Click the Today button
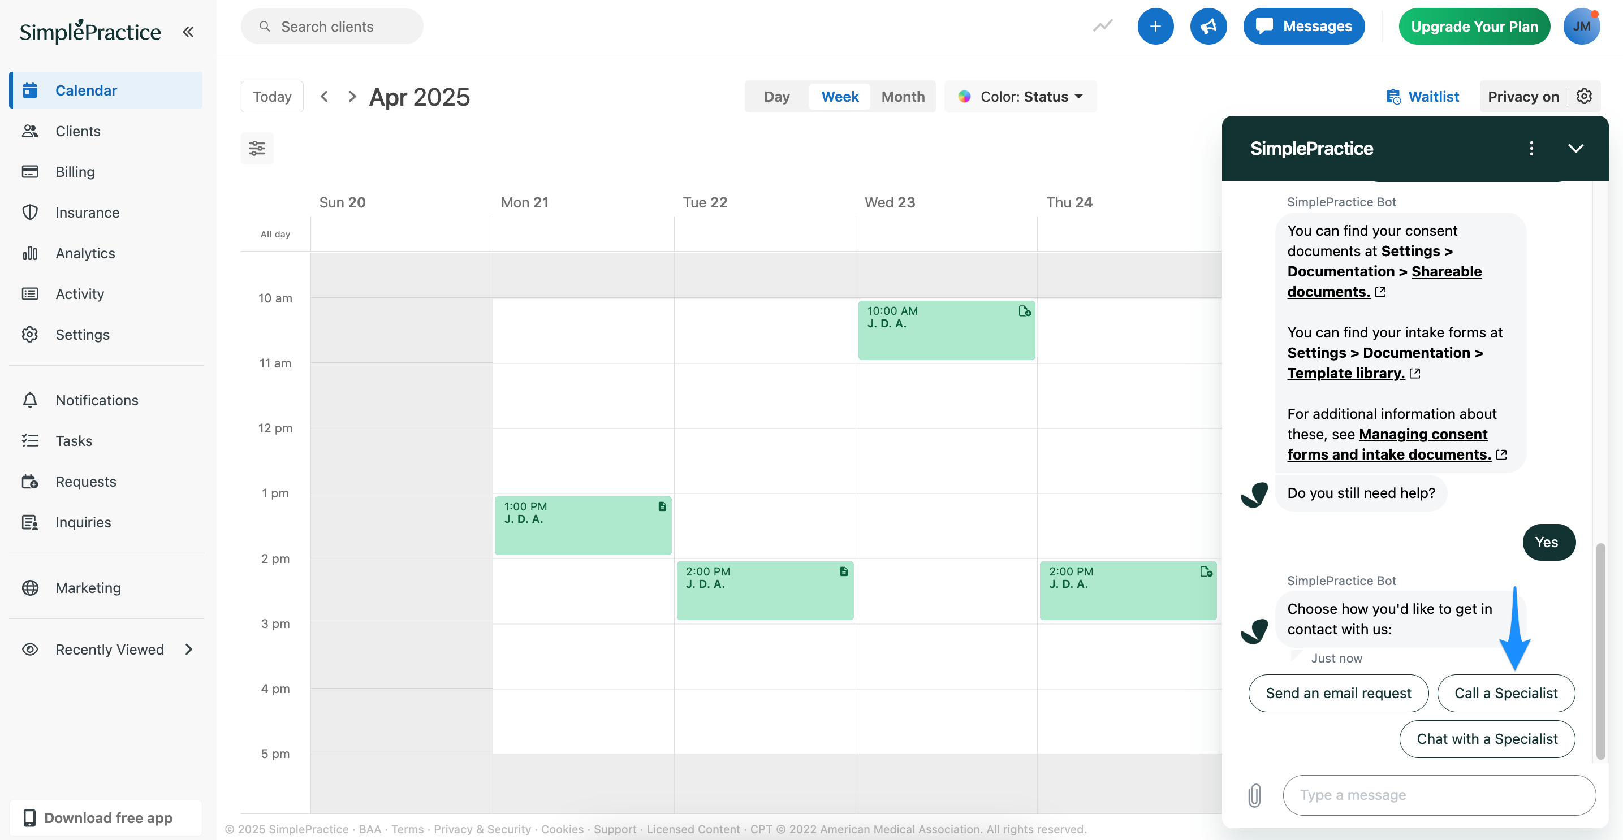 coord(271,96)
